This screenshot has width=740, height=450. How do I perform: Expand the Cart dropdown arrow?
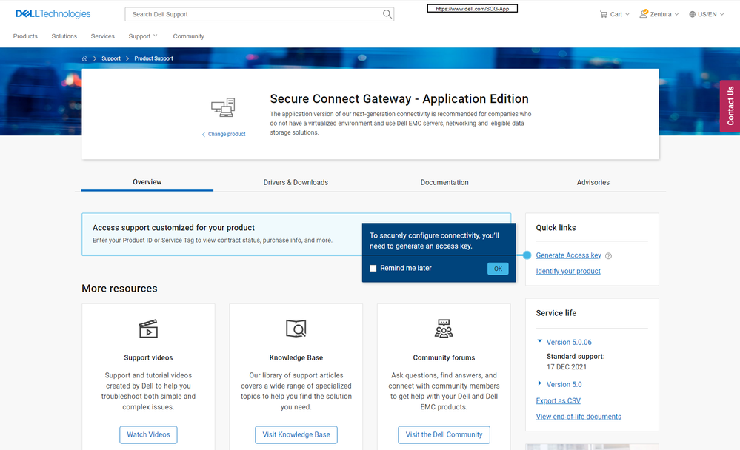point(627,14)
